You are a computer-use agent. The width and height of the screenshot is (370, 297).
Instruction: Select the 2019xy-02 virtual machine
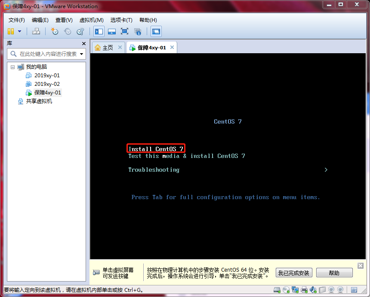[x=47, y=84]
